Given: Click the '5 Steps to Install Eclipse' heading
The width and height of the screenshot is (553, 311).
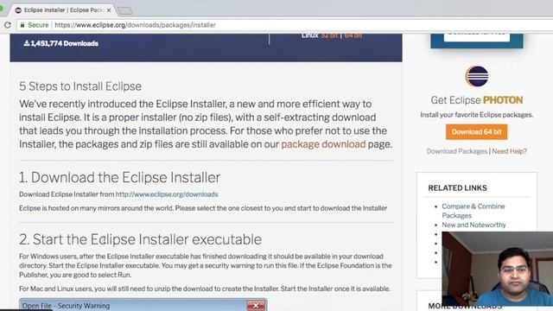Looking at the screenshot, I should pyautogui.click(x=80, y=86).
